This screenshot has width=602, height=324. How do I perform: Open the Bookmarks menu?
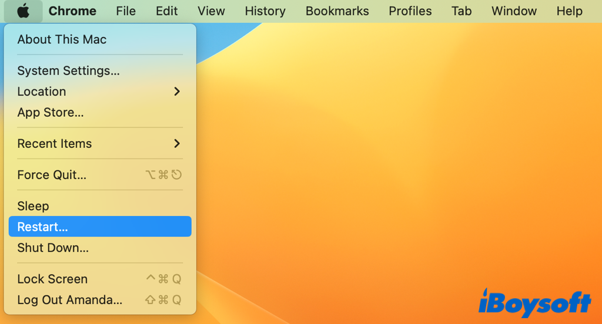coord(337,11)
